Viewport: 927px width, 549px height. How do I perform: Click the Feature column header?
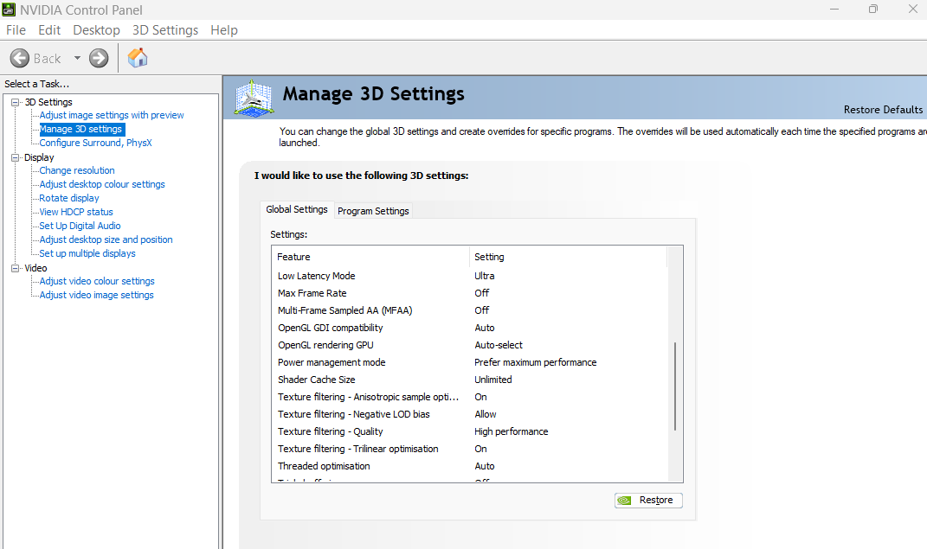370,257
